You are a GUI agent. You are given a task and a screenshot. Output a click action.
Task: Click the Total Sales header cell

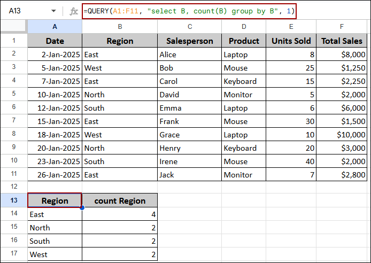(342, 41)
